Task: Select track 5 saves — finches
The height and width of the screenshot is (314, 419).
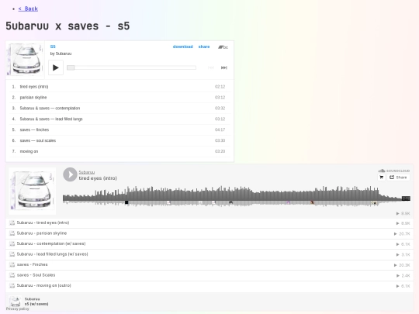Action: (x=119, y=129)
